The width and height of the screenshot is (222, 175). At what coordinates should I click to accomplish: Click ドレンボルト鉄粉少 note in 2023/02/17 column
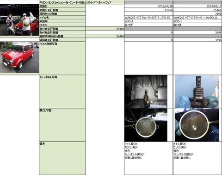pyautogui.click(x=183, y=154)
